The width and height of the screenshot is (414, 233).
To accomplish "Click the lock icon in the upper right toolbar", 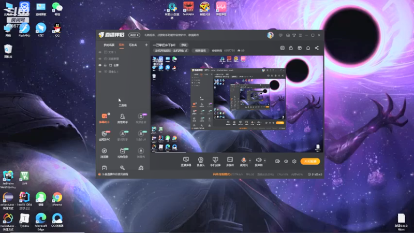I will click(x=291, y=48).
